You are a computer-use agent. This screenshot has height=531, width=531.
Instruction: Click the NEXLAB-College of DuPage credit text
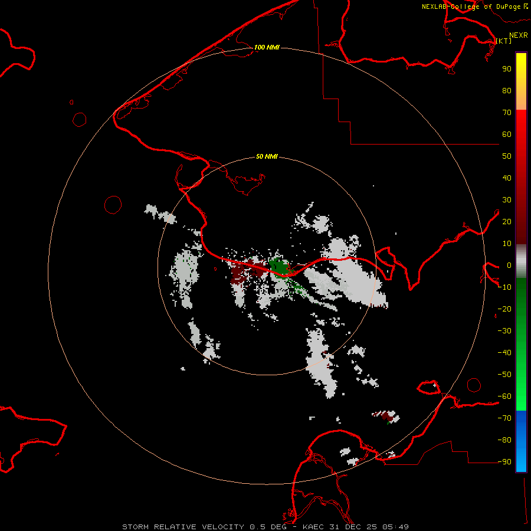tap(471, 6)
